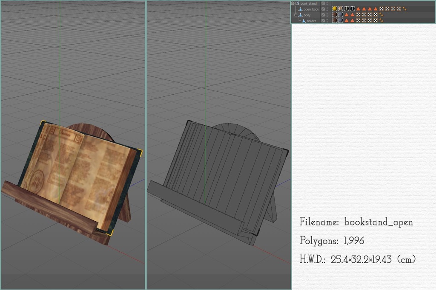Click the wireframe book stand viewport
436x290 pixels.
pyautogui.click(x=219, y=145)
